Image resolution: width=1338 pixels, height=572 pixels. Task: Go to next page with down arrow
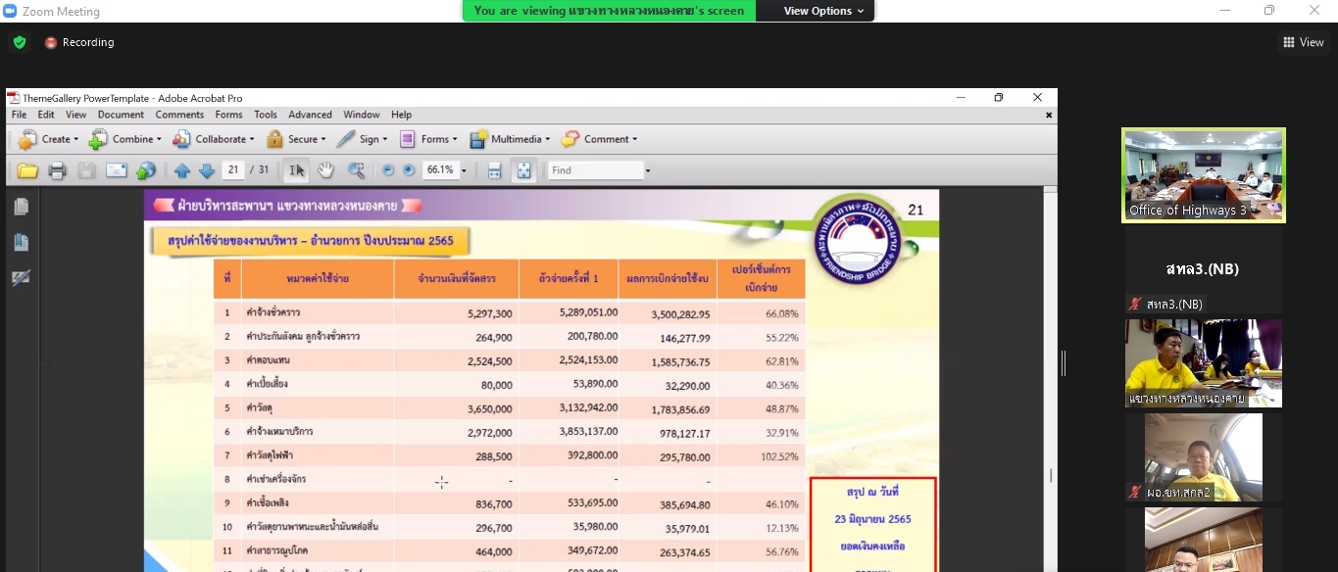207,170
